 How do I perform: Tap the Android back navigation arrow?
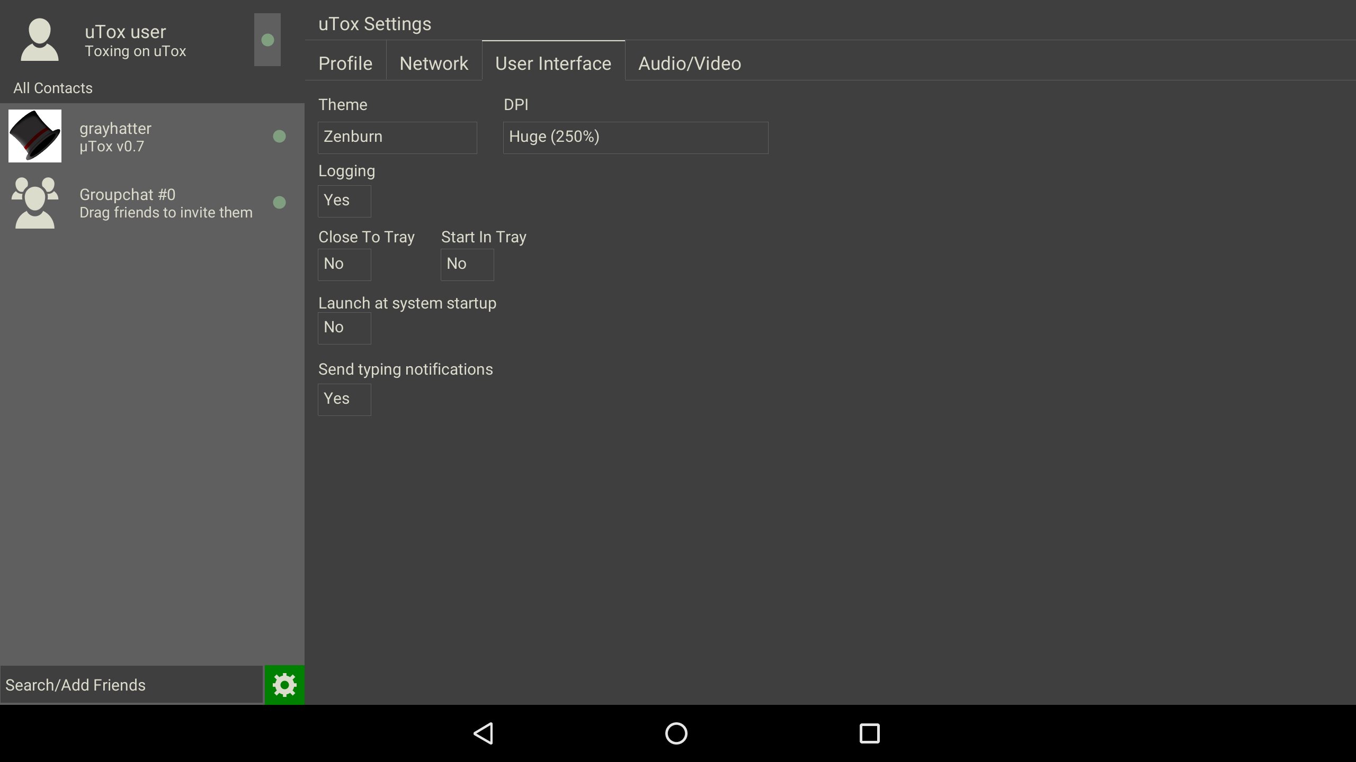click(x=483, y=733)
